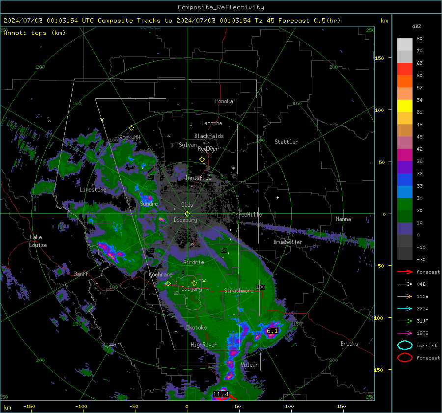The image size is (442, 413).
Task: Click the 39 dBZ magenta color swatch
Action: pos(405,155)
